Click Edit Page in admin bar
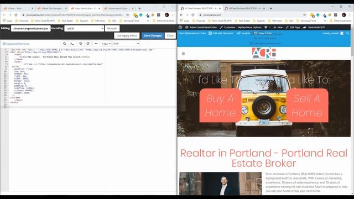 coord(293,27)
